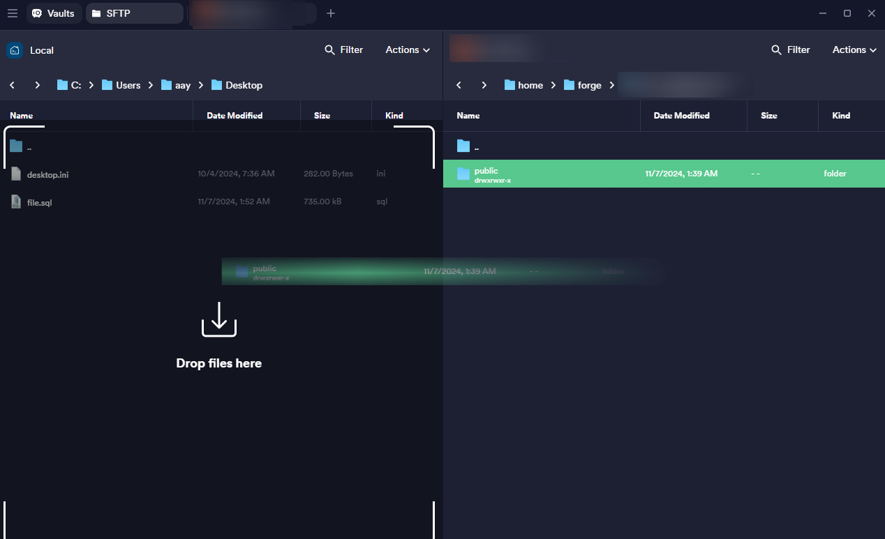
Task: Navigate to home folder in remote breadcrumb
Action: pyautogui.click(x=523, y=85)
